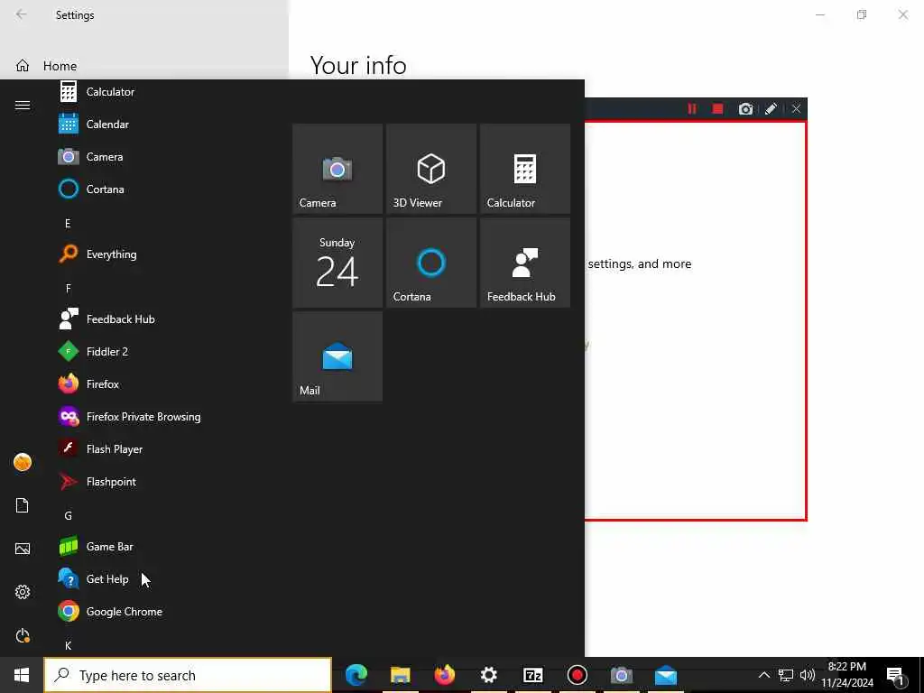
Task: Jump to letter E in the app list
Action: point(68,224)
